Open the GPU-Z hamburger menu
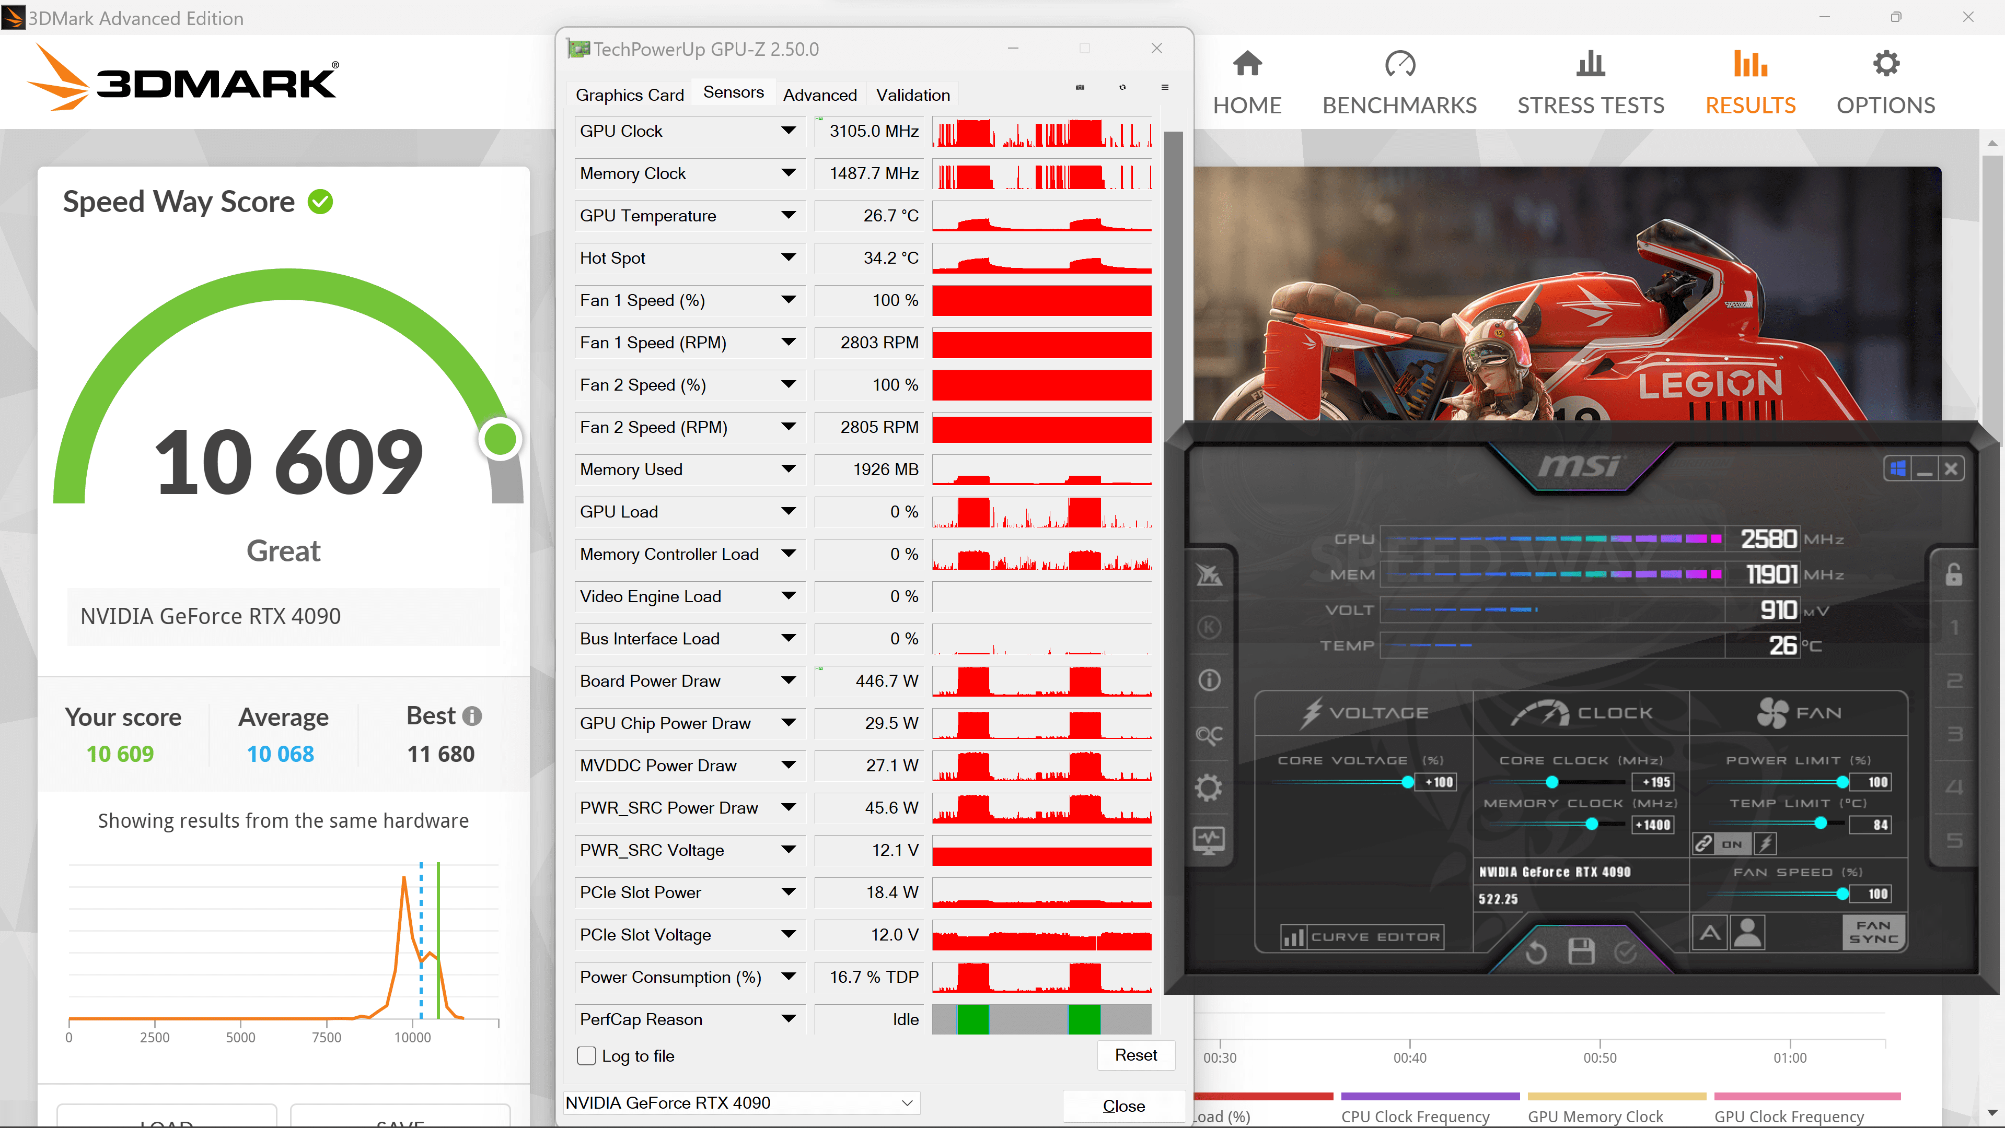2005x1128 pixels. click(1165, 87)
